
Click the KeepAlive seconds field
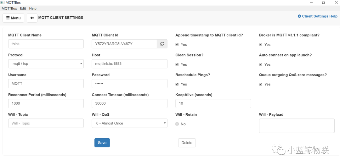(x=213, y=103)
